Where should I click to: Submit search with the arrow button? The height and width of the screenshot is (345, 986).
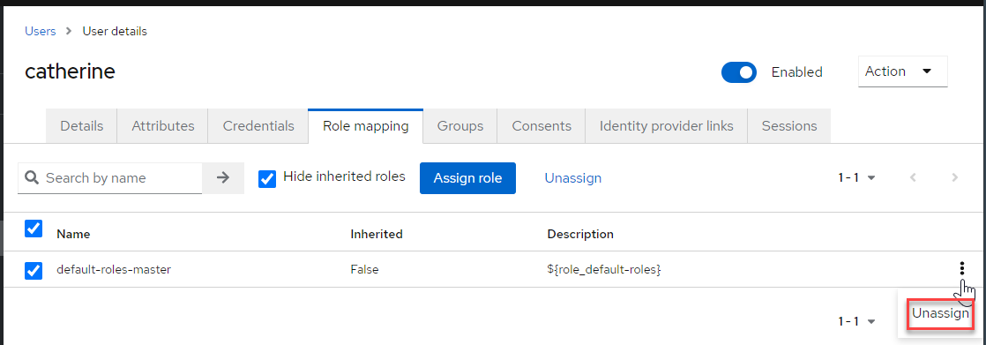pos(223,178)
